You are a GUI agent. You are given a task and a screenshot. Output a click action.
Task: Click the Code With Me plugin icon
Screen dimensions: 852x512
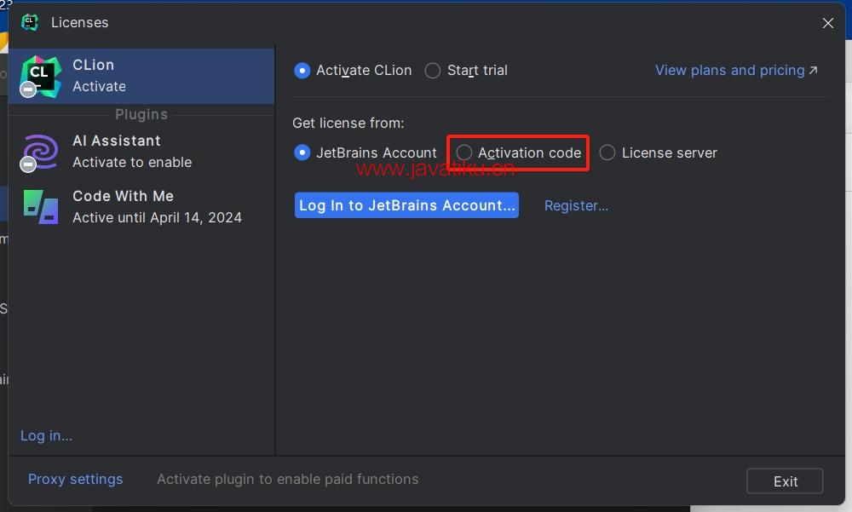pos(41,207)
